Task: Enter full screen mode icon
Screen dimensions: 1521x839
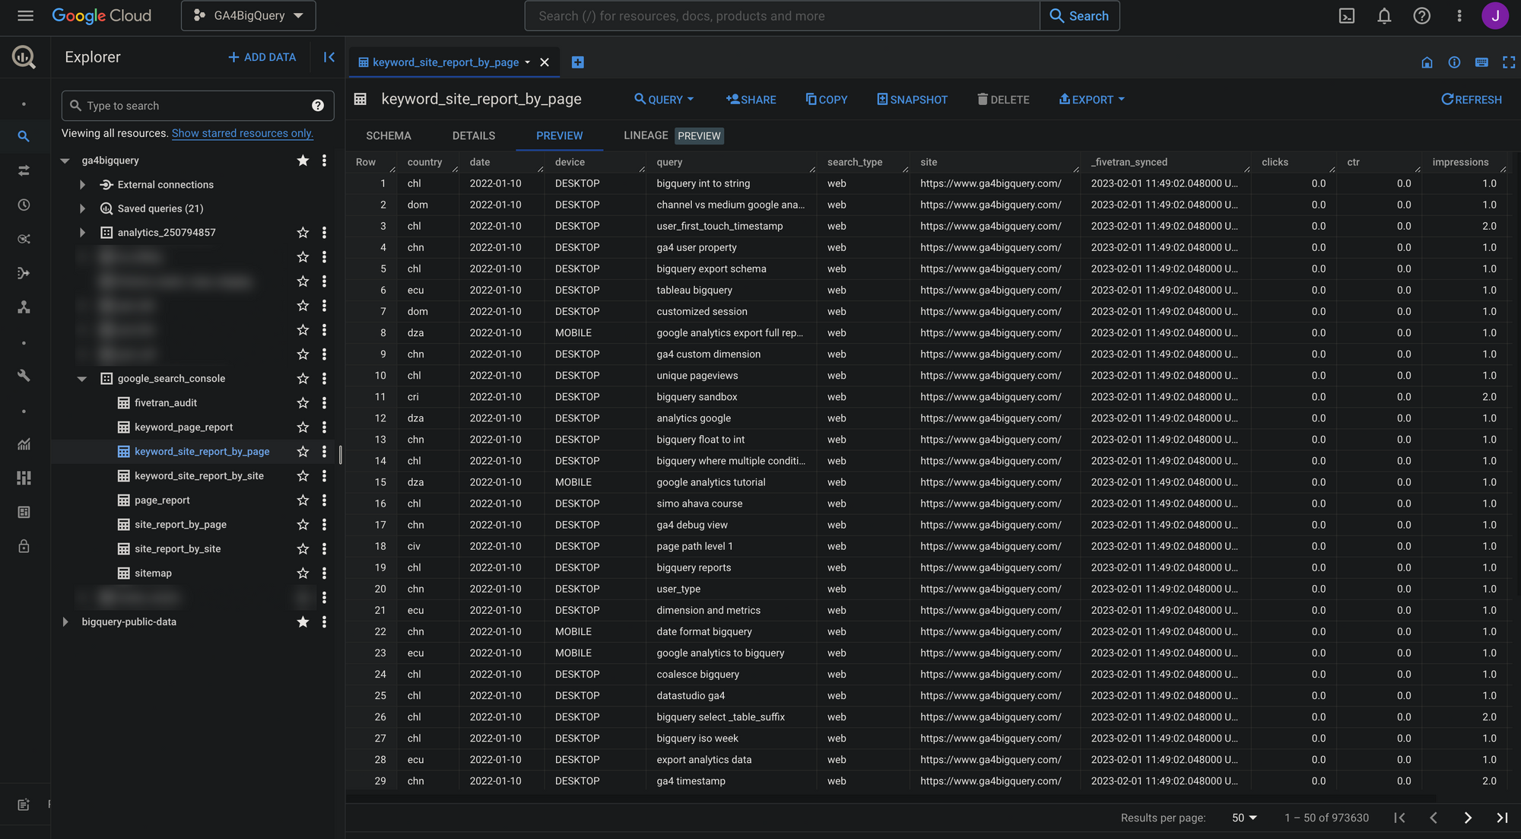Action: (1509, 62)
